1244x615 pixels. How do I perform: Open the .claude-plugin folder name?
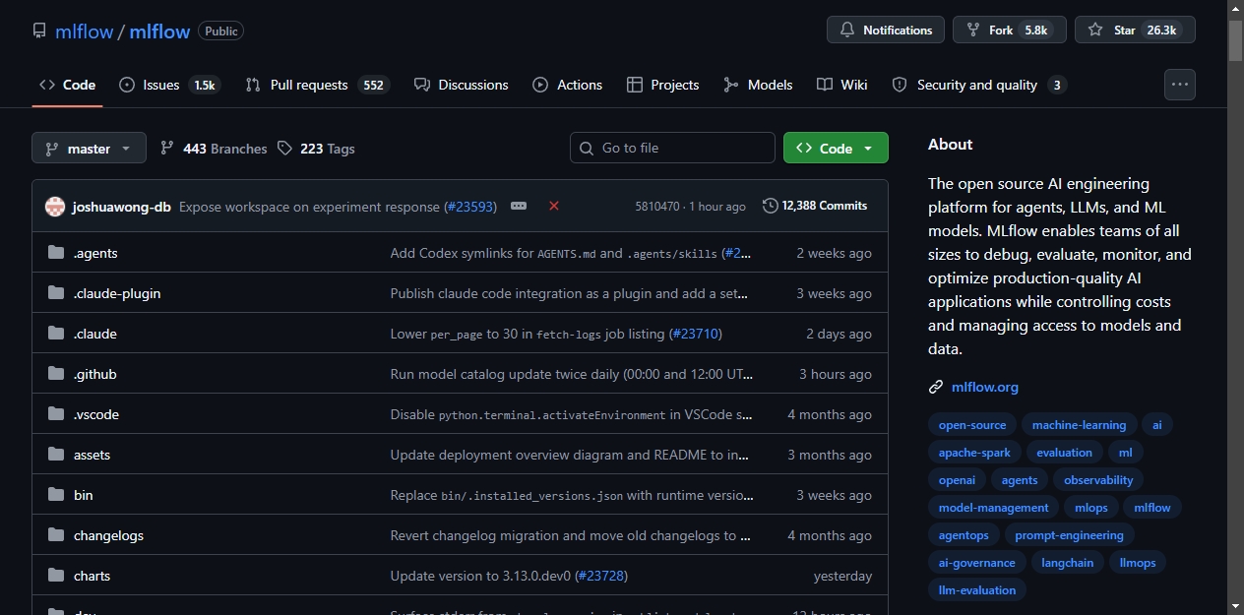pos(117,293)
